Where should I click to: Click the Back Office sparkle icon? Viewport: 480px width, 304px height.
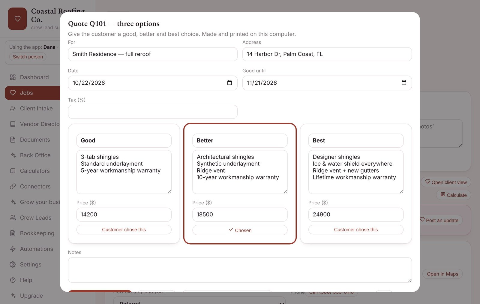tap(13, 155)
